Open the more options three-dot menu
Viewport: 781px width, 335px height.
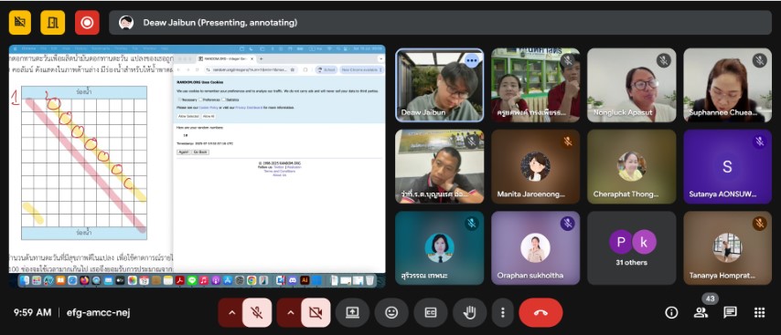pos(503,312)
